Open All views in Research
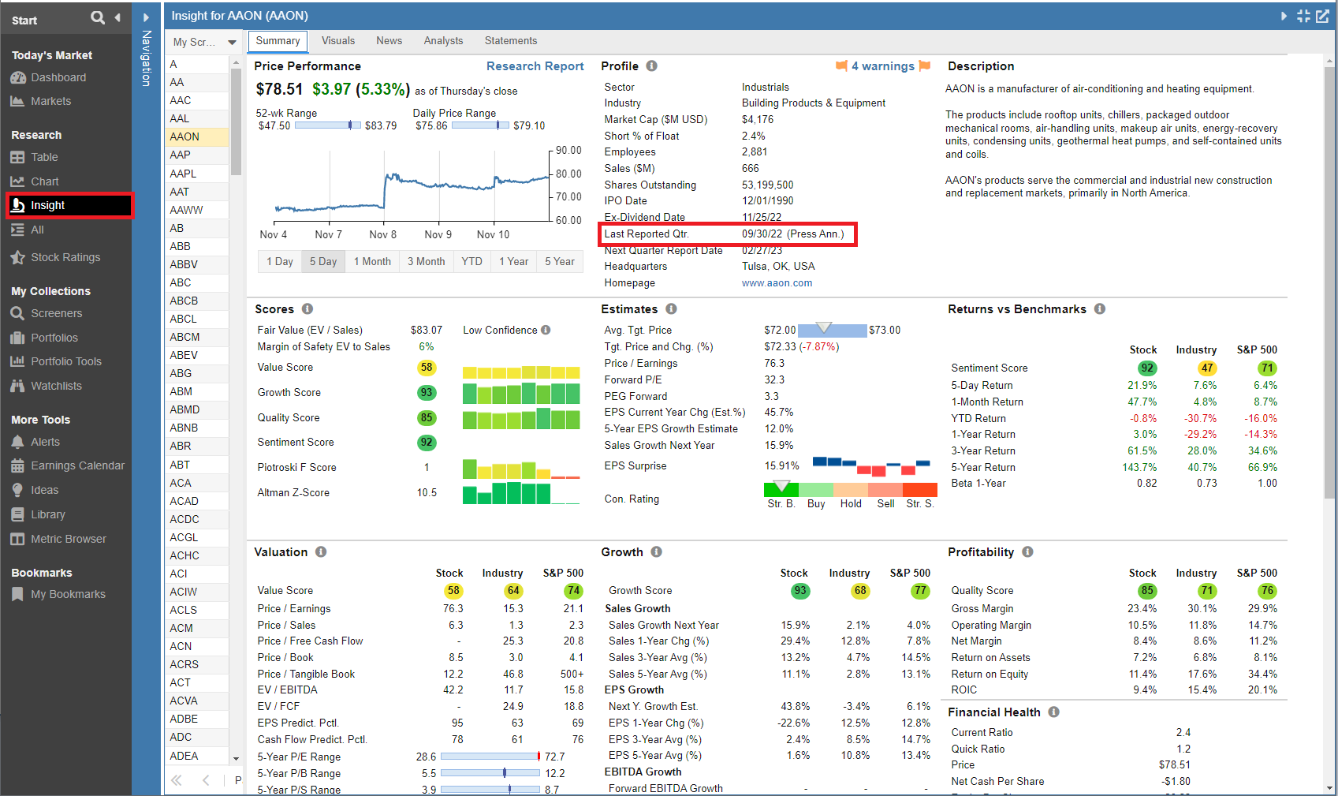1338x796 pixels. (x=28, y=230)
